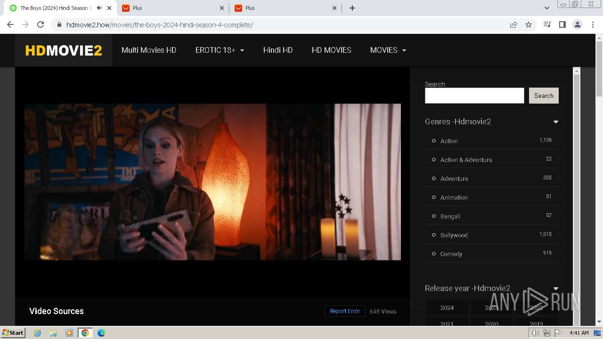Viewport: 603px width, 339px height.
Task: Click Report Error button
Action: [x=345, y=311]
